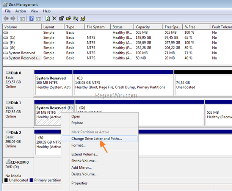Sort by the Type column header
Viewport: 232px width, 191px height.
click(x=75, y=27)
